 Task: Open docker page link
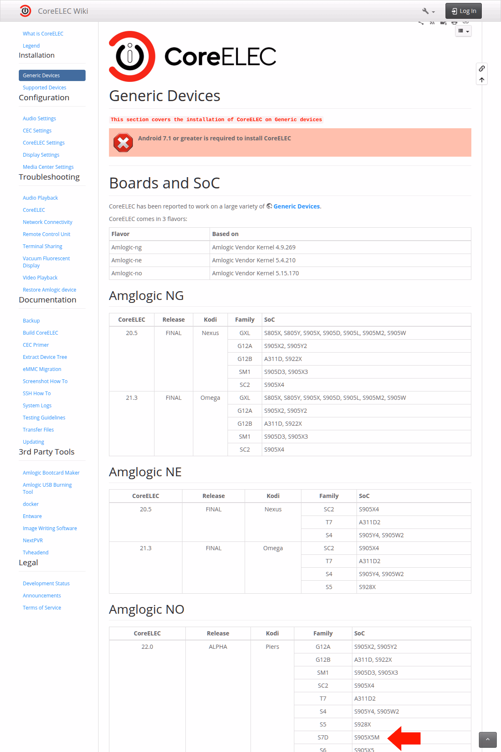(31, 504)
